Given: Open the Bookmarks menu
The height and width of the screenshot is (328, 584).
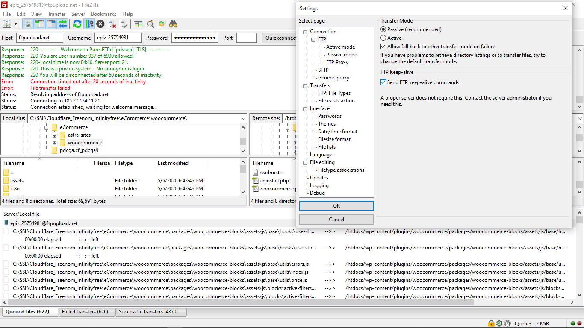Looking at the screenshot, I should [x=103, y=14].
